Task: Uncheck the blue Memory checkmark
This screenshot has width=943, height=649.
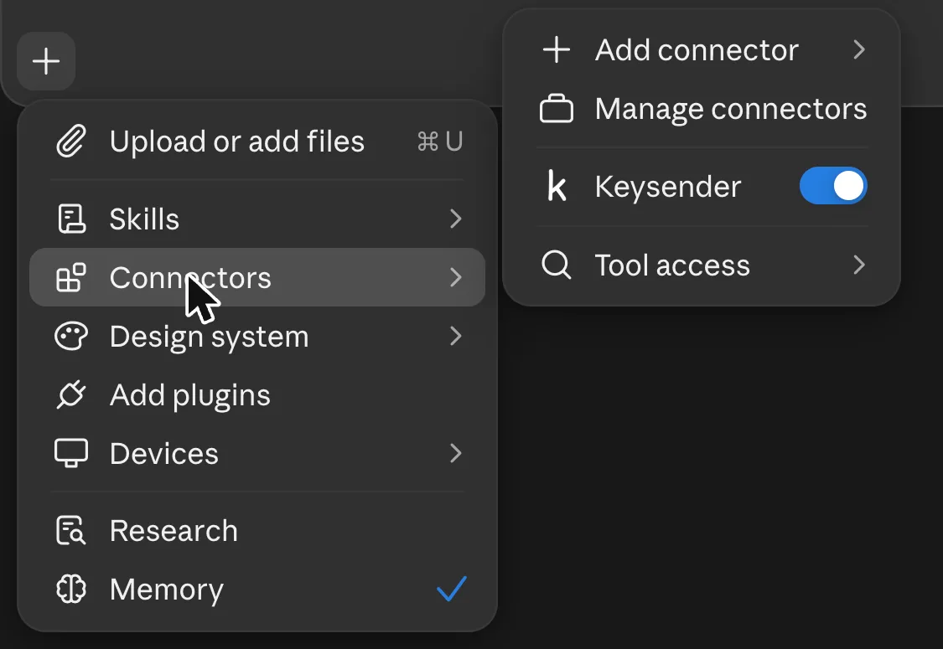Action: pos(452,589)
